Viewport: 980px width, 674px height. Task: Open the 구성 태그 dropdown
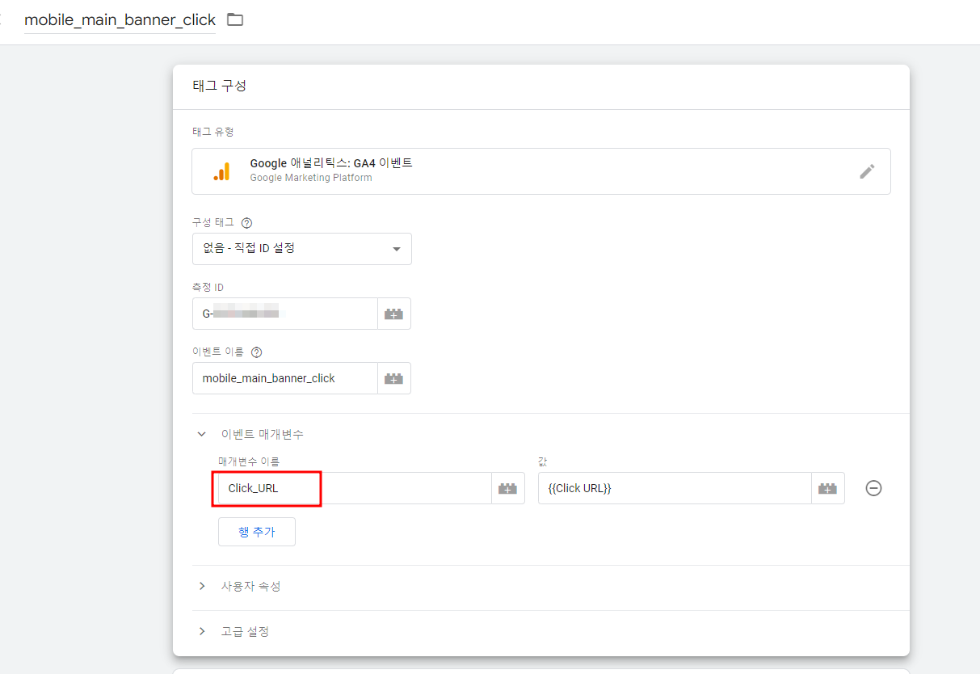click(x=301, y=249)
